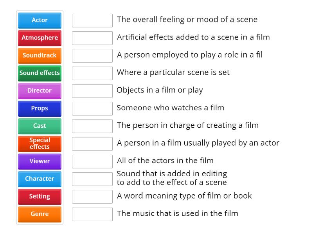This screenshot has height=235, width=313.
Task: Select the Atmosphere word tile
Action: coord(39,38)
